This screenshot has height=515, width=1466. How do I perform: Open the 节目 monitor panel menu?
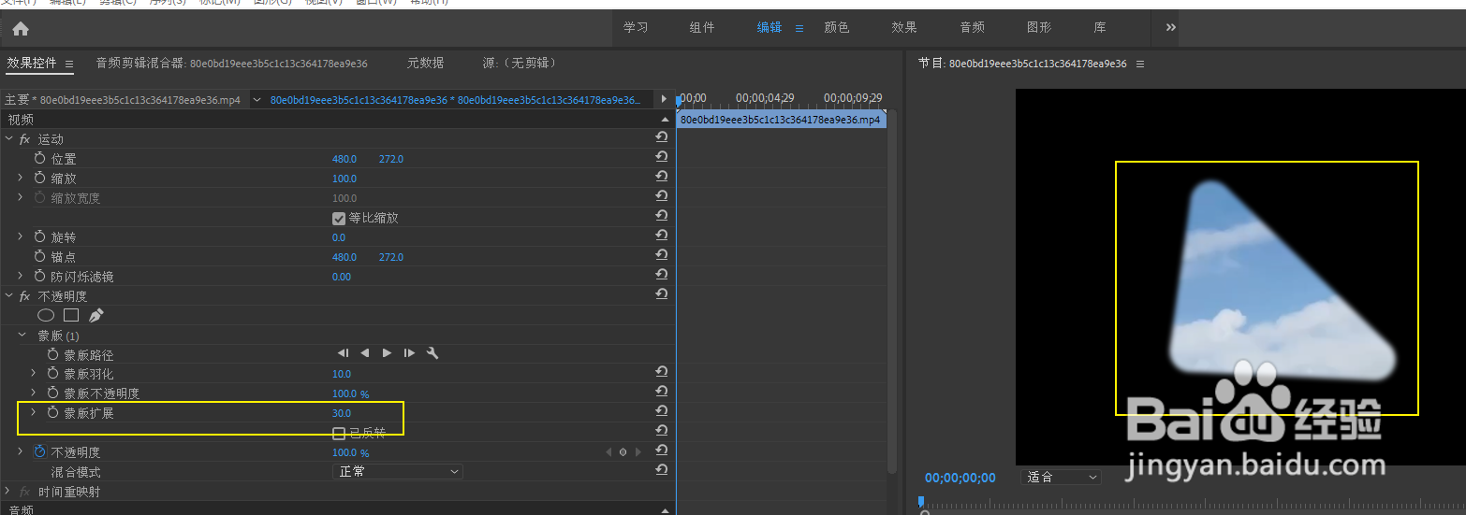click(x=1140, y=64)
